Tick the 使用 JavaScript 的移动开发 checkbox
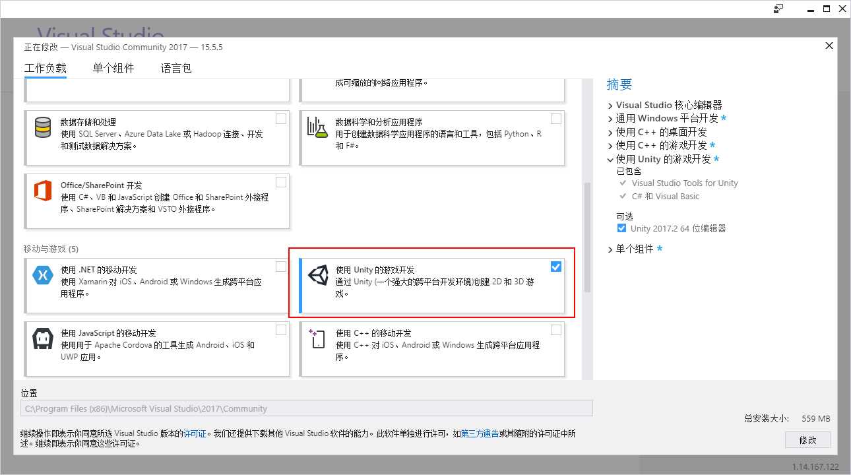Screen dimensions: 851x475 pos(281,330)
